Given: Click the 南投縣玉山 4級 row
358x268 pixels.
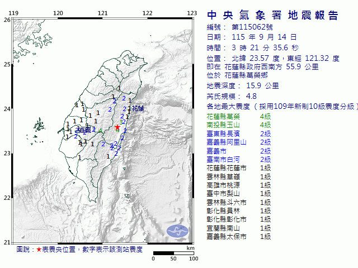Looking at the screenshot, I should tap(239, 125).
